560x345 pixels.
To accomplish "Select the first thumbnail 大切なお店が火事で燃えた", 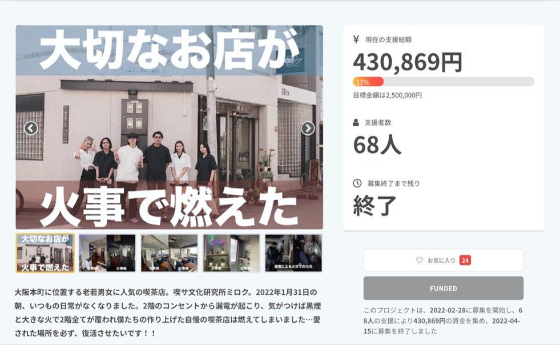I will (x=45, y=253).
